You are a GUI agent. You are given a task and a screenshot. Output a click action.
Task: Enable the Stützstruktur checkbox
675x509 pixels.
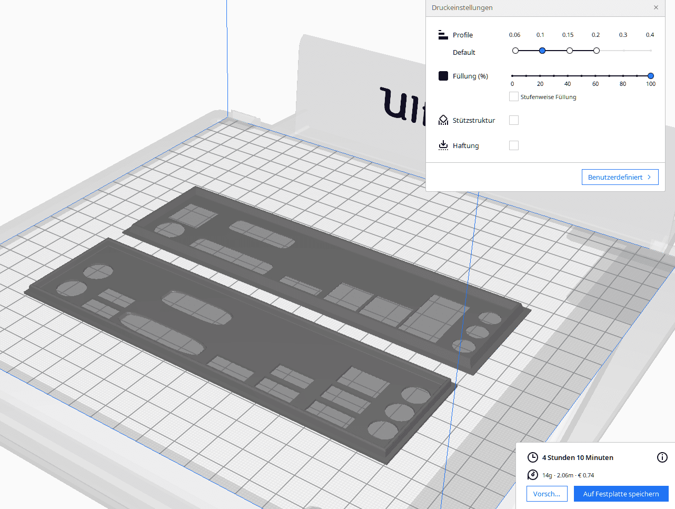pyautogui.click(x=514, y=120)
